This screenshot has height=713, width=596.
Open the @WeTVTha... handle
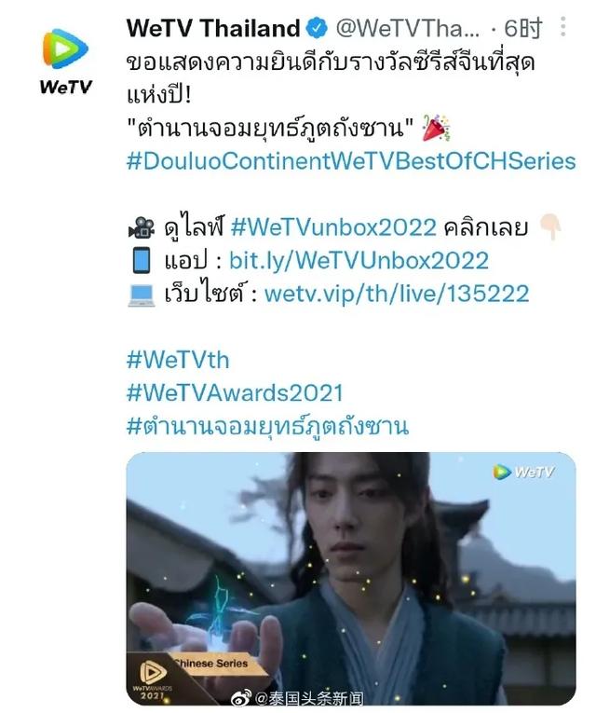(408, 28)
